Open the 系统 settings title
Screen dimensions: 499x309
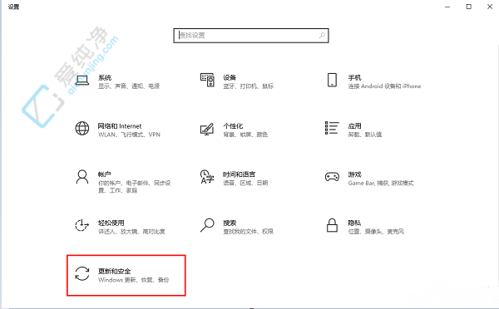[105, 77]
